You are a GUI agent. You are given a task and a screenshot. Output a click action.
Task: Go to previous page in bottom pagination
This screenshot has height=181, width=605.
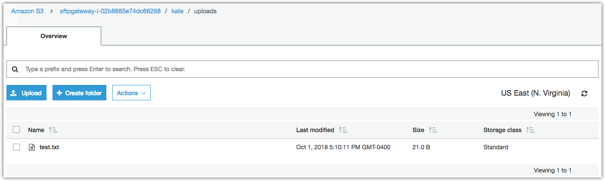point(529,170)
